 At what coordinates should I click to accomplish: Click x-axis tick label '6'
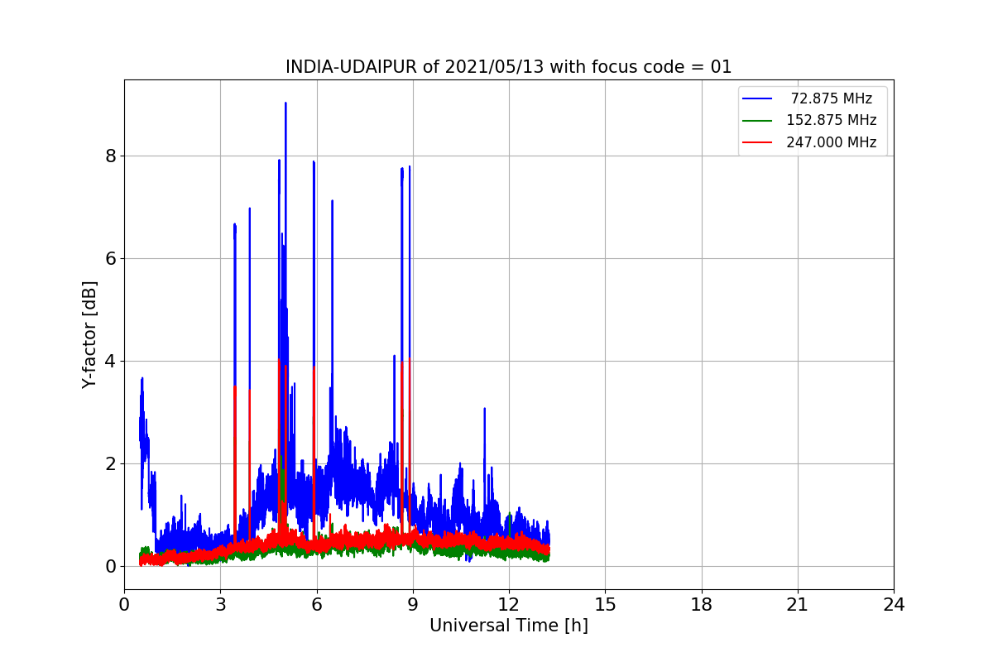click(x=317, y=605)
